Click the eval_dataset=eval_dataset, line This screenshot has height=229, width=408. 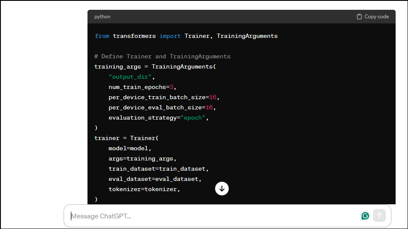pos(155,179)
